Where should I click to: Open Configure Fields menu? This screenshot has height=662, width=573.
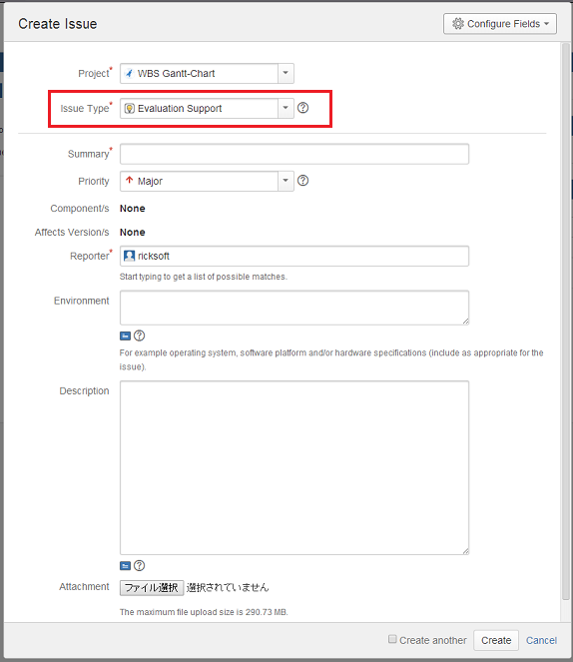pyautogui.click(x=500, y=24)
